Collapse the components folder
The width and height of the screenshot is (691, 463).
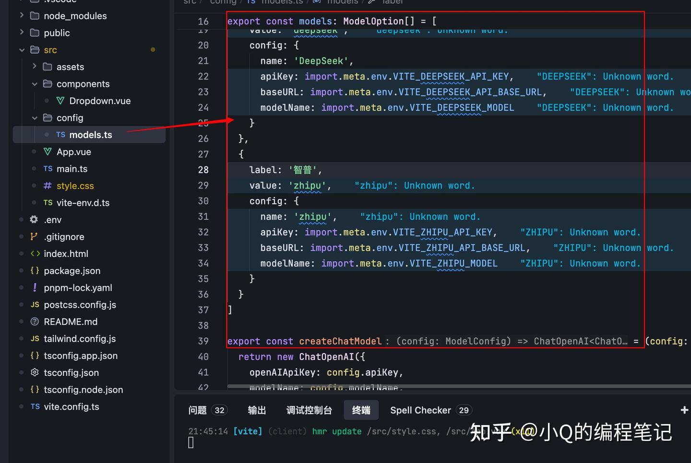click(34, 83)
